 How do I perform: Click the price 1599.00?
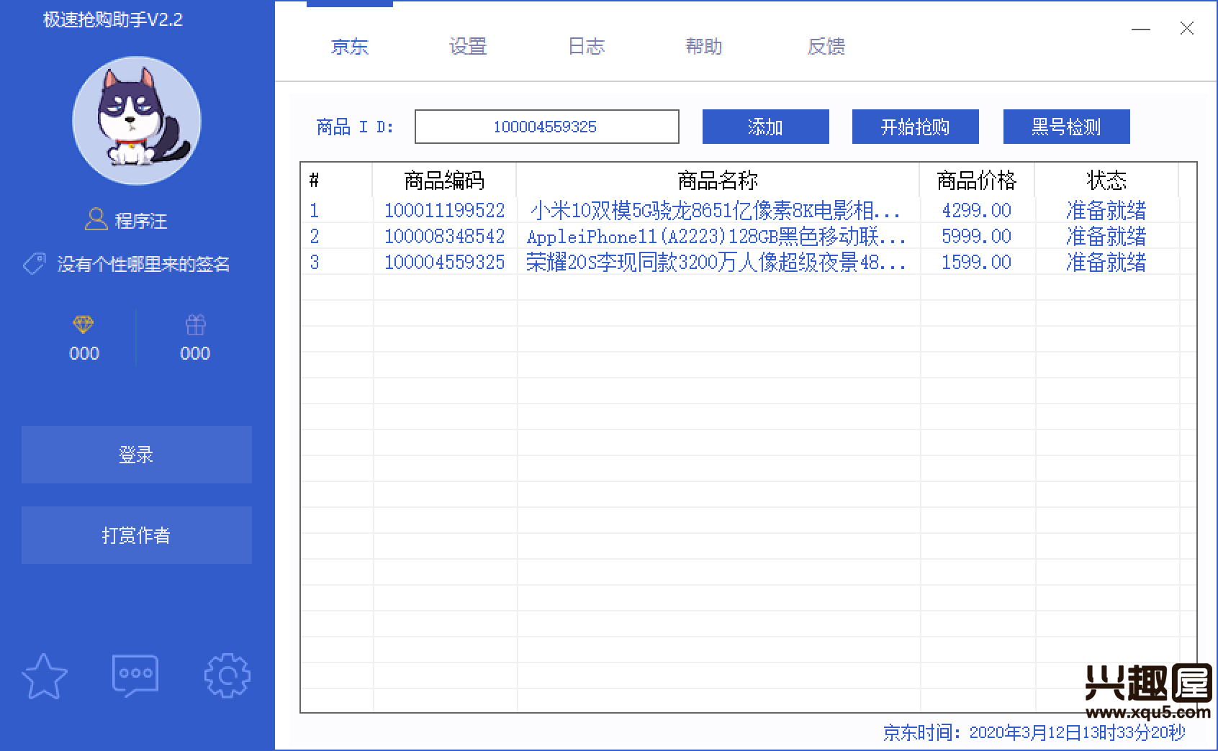coord(977,263)
